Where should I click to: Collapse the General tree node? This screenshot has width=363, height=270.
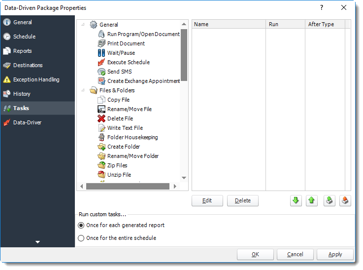coord(83,24)
